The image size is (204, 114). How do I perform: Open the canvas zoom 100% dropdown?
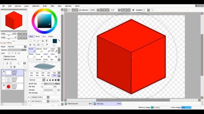[98, 10]
